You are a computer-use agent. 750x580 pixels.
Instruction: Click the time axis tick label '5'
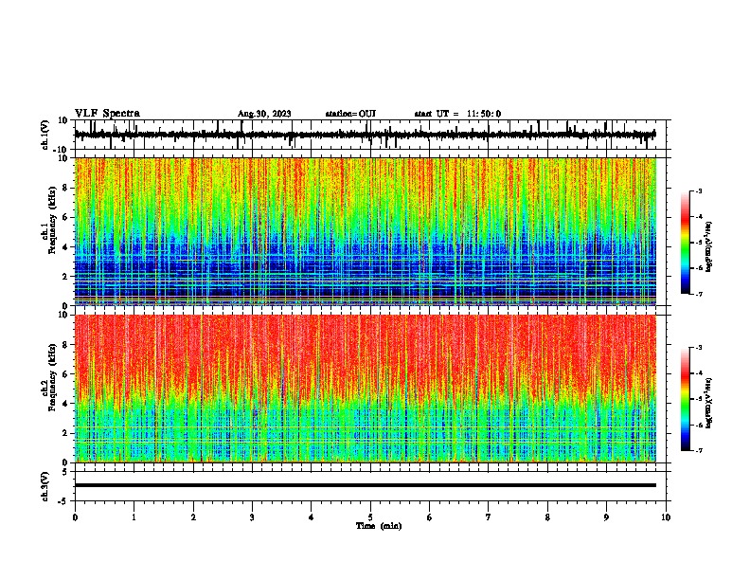(370, 517)
